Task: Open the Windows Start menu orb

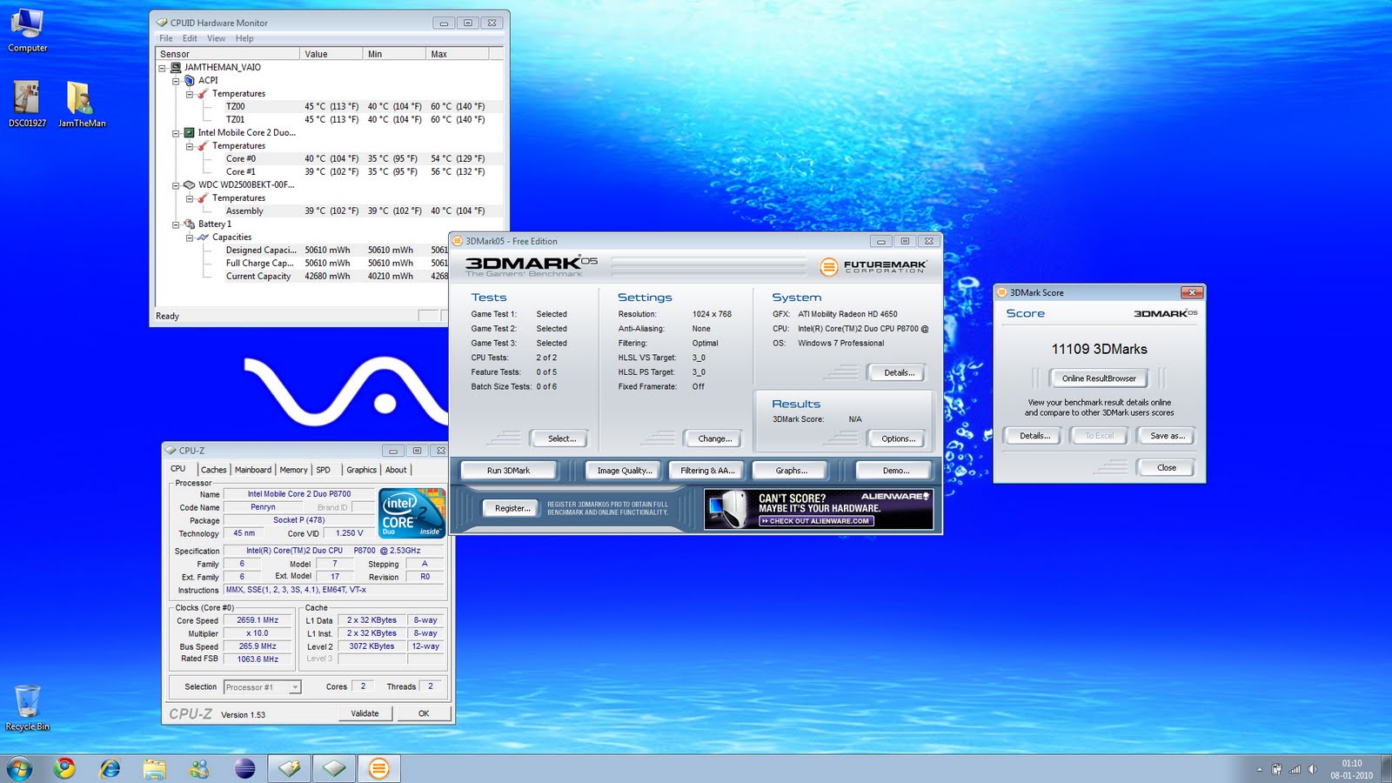Action: click(19, 768)
